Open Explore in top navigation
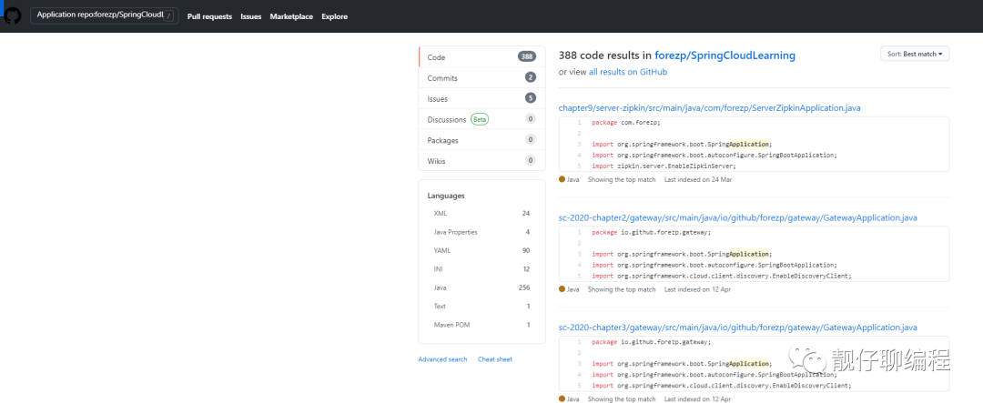 [x=334, y=17]
